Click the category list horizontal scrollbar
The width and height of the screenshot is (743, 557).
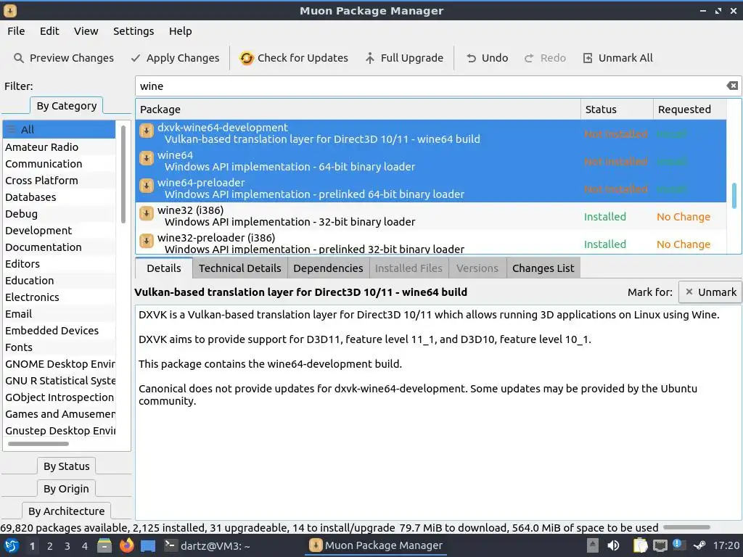click(x=38, y=444)
